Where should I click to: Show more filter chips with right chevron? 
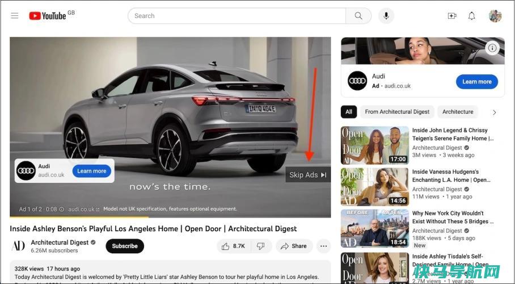[495, 112]
